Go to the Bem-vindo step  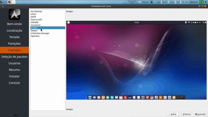point(14,24)
